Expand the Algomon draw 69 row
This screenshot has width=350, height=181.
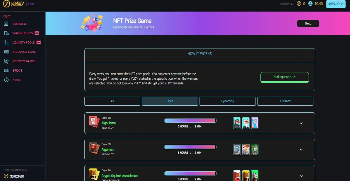(x=301, y=149)
